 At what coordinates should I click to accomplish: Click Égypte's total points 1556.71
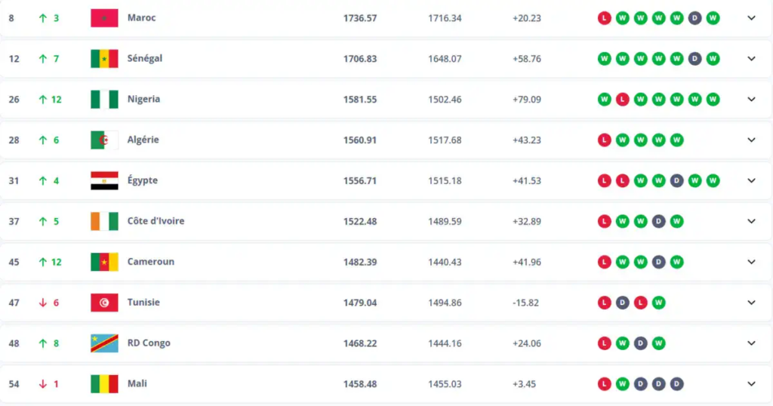click(x=360, y=180)
